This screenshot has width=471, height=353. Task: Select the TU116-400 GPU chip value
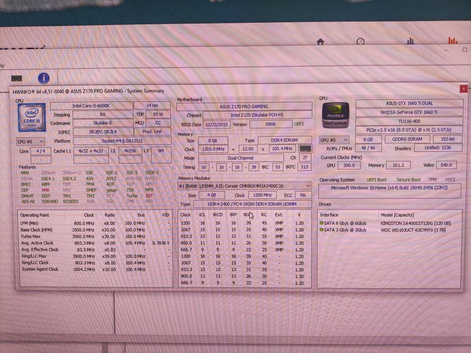pyautogui.click(x=409, y=121)
